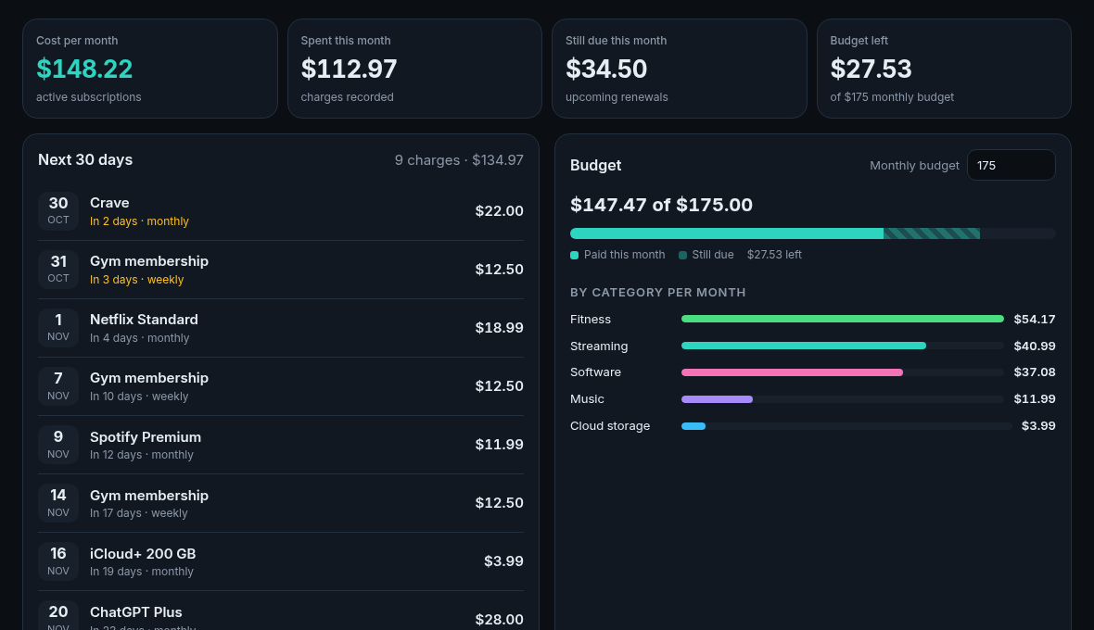Click the $28.00 ChatGPT Plus amount

[x=499, y=619]
